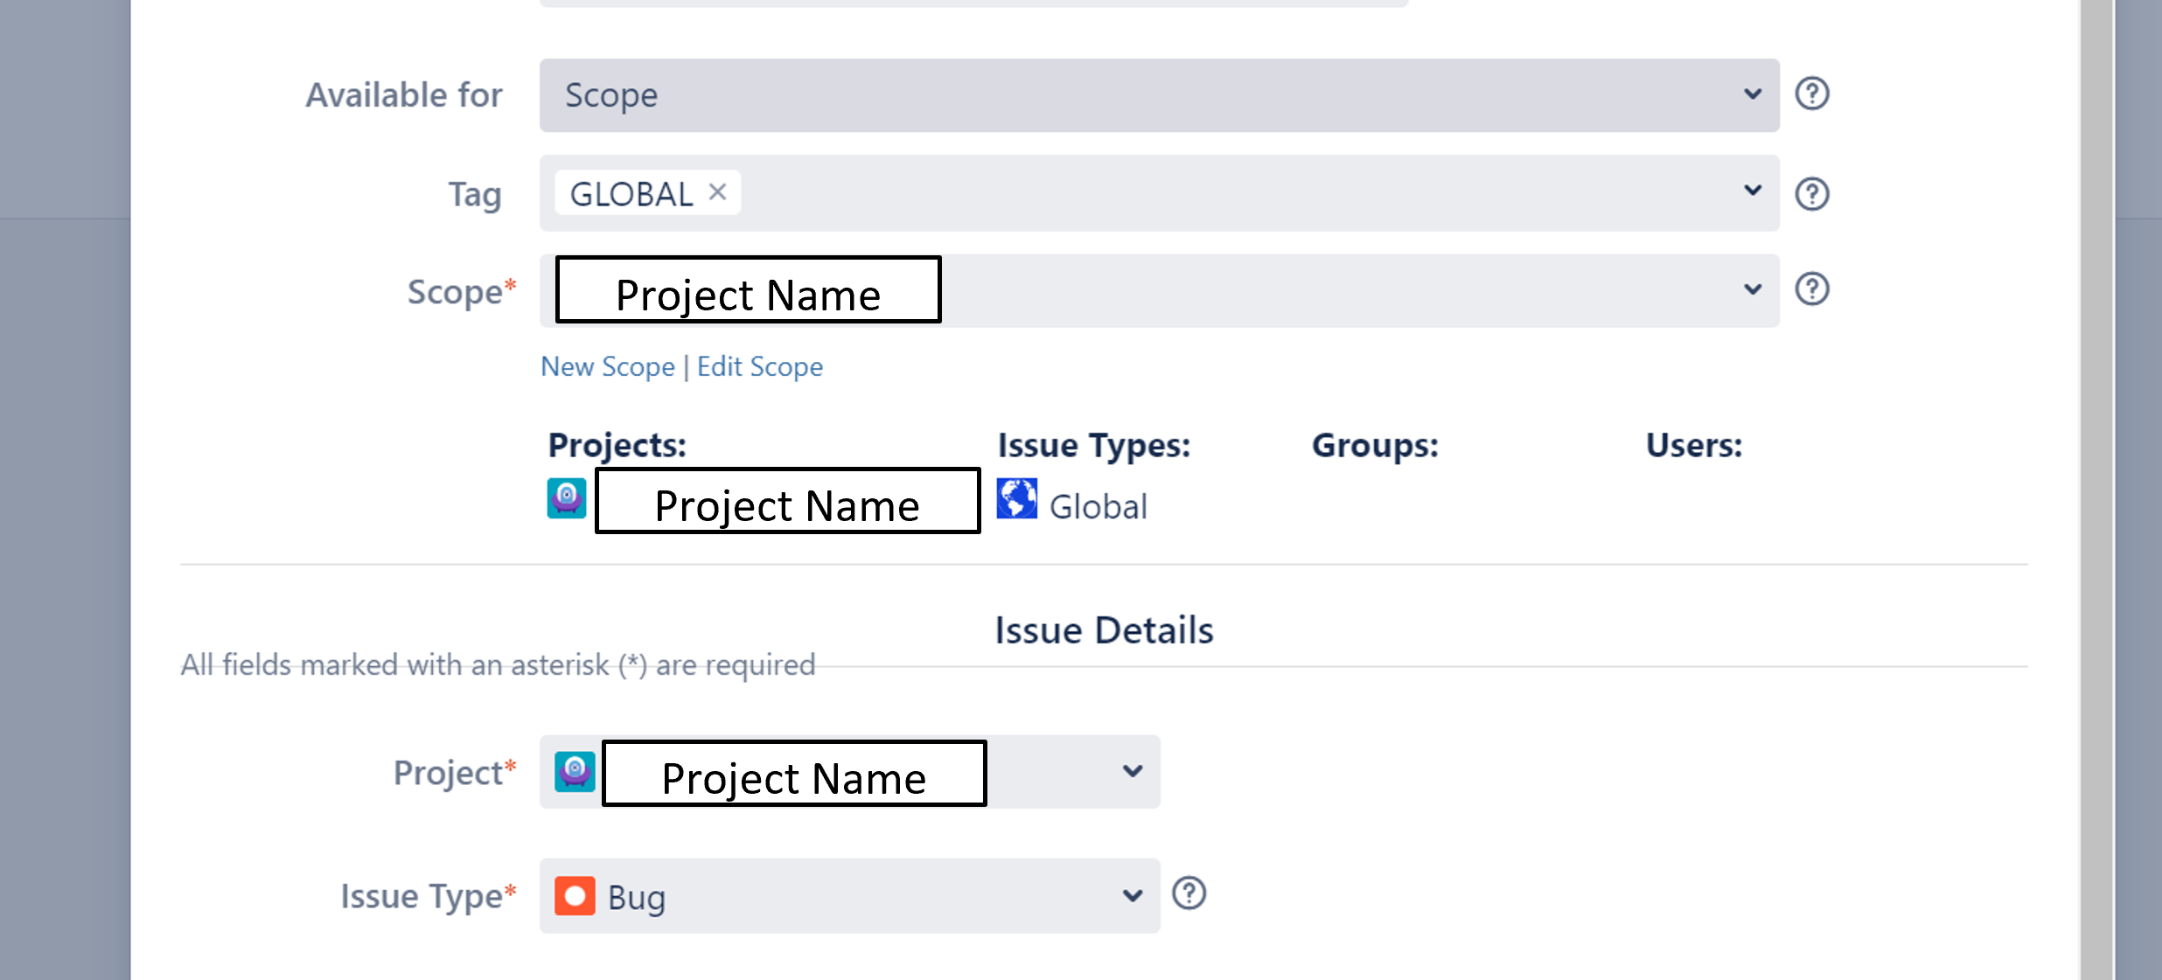Click project avatar in Project dropdown
The image size is (2162, 980).
click(x=575, y=771)
